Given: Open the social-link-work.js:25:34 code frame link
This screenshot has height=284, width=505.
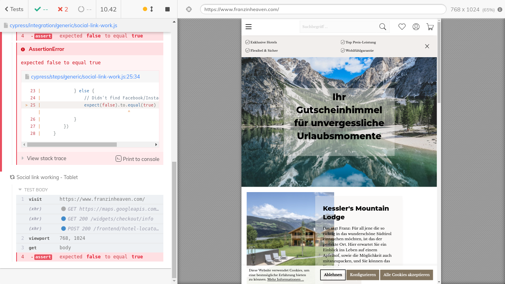Looking at the screenshot, I should pos(85,77).
